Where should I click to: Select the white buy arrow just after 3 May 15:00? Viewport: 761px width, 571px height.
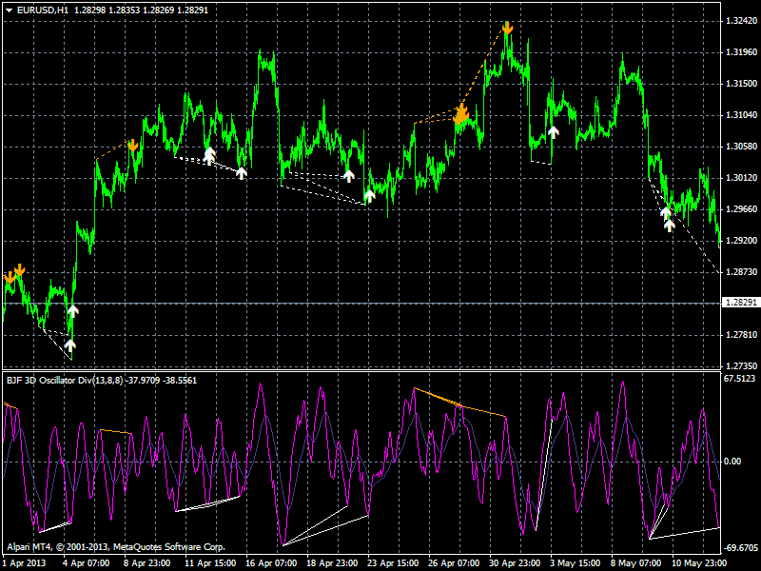coord(554,132)
